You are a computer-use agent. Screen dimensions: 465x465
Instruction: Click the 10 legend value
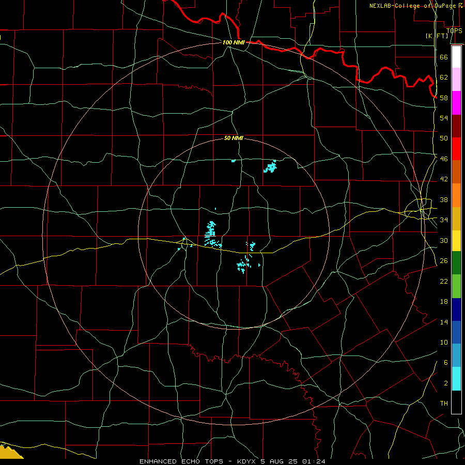(444, 343)
